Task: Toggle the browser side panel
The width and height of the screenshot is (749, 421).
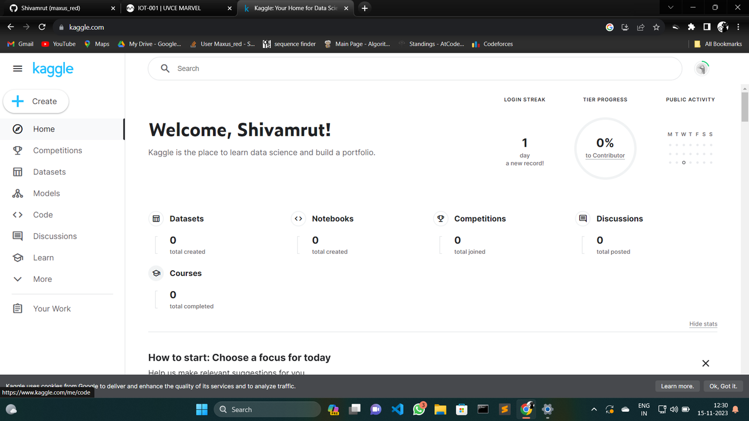Action: pyautogui.click(x=707, y=27)
